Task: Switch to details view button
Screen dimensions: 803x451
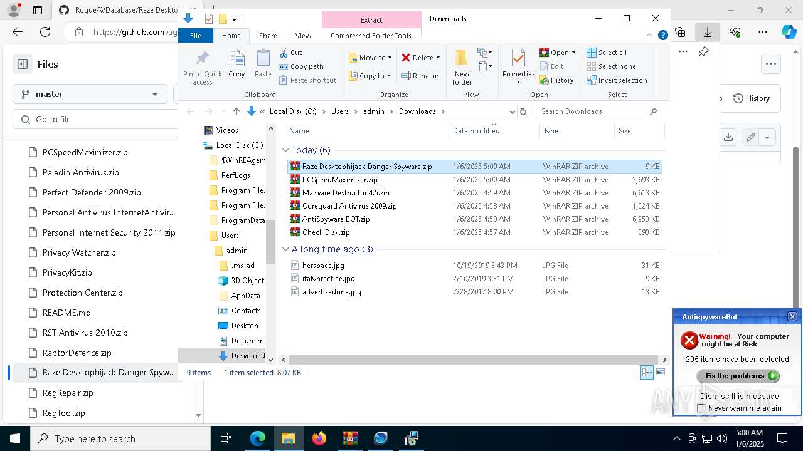Action: (x=647, y=373)
